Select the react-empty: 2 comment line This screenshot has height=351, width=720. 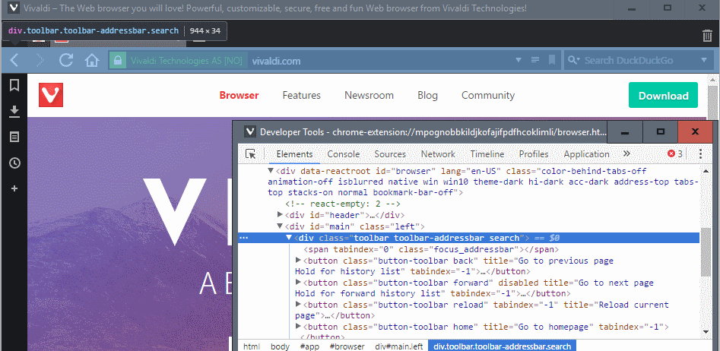coord(343,204)
